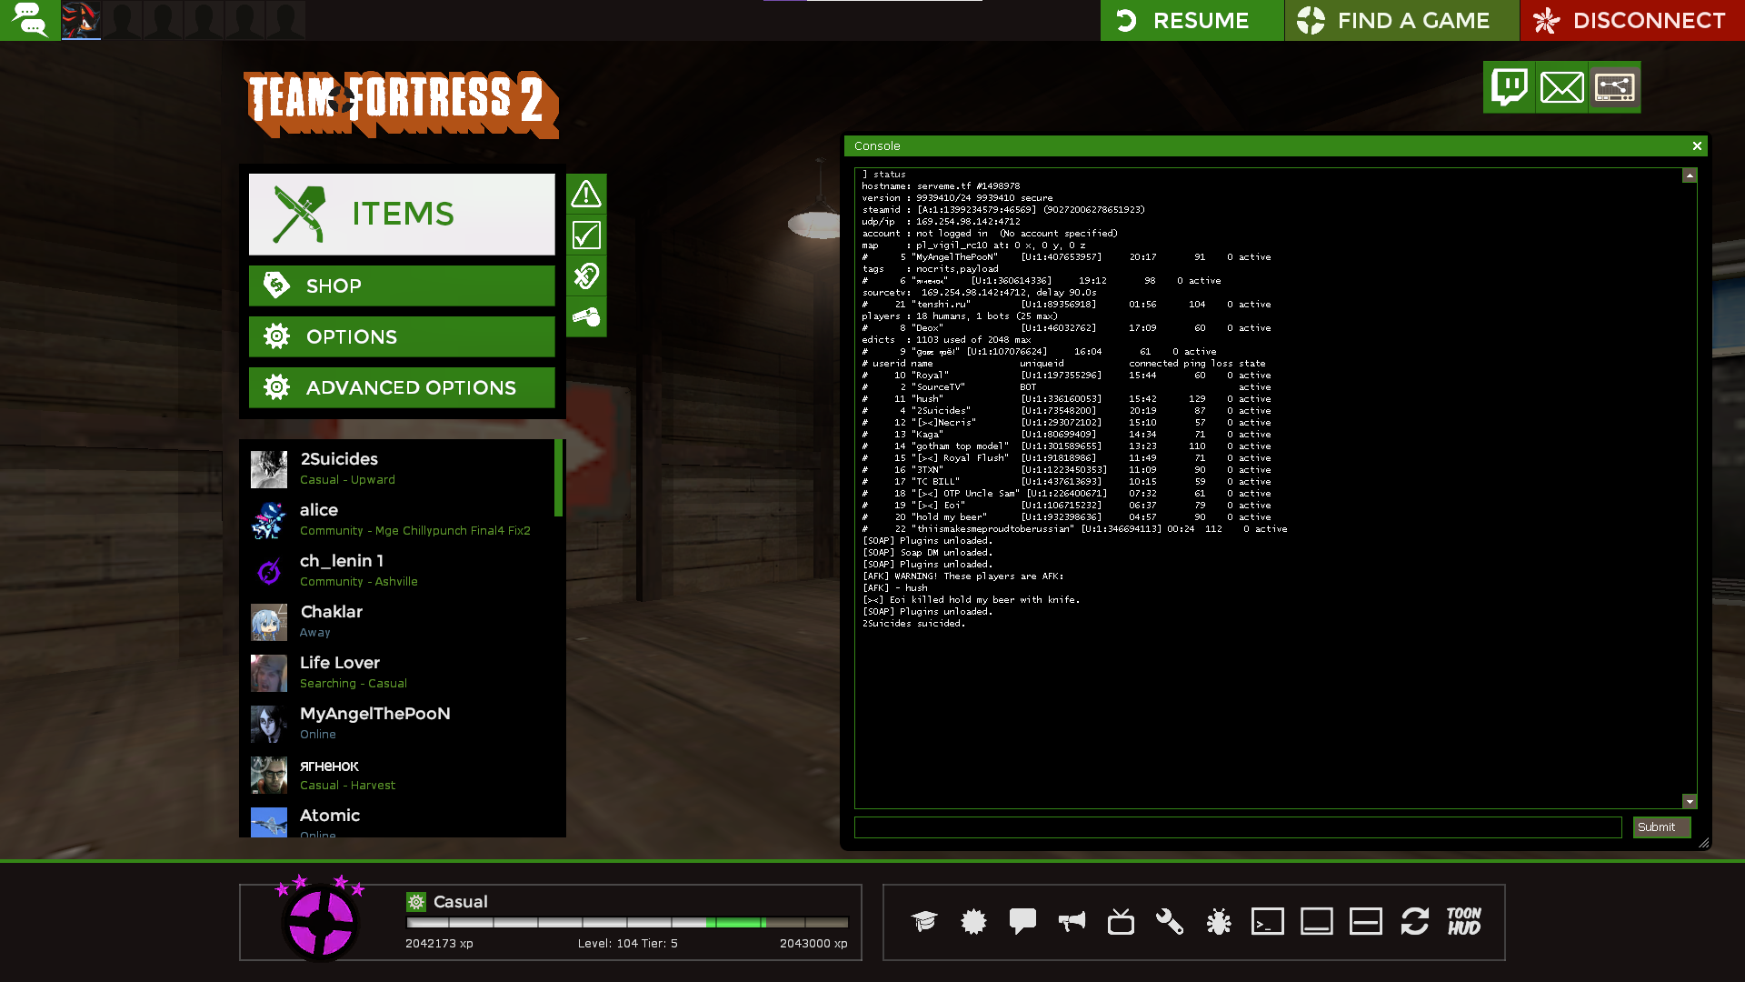Click the refresh HUD arrows icon

(x=1415, y=921)
